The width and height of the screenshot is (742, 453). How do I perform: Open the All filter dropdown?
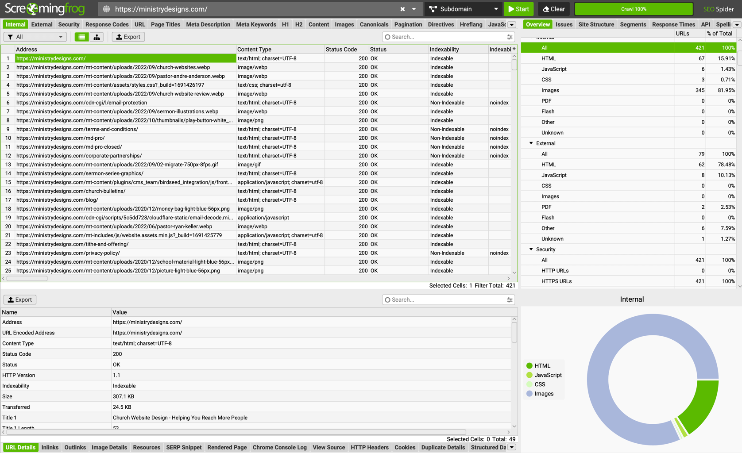[35, 37]
